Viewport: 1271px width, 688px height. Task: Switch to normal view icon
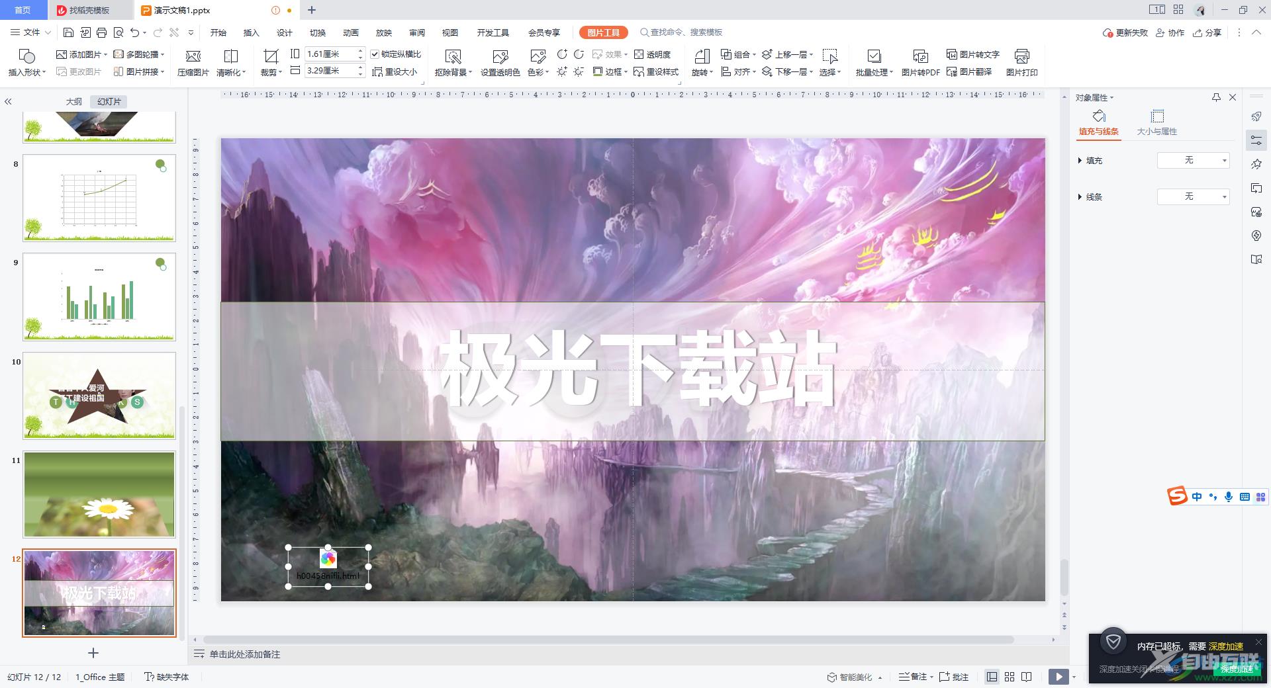tap(992, 677)
